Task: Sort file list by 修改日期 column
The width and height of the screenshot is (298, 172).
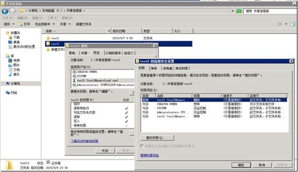Action: click(x=126, y=31)
